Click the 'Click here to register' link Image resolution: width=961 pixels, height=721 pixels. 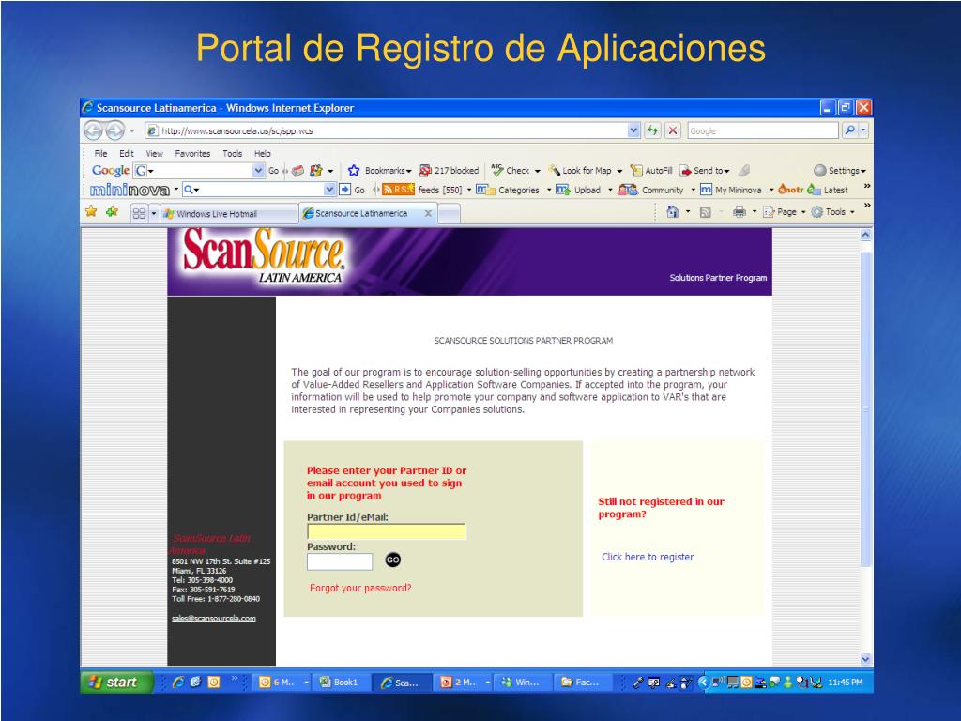pos(648,557)
